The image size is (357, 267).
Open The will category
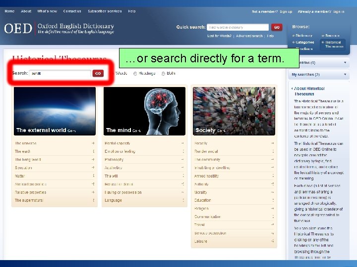pos(111,176)
